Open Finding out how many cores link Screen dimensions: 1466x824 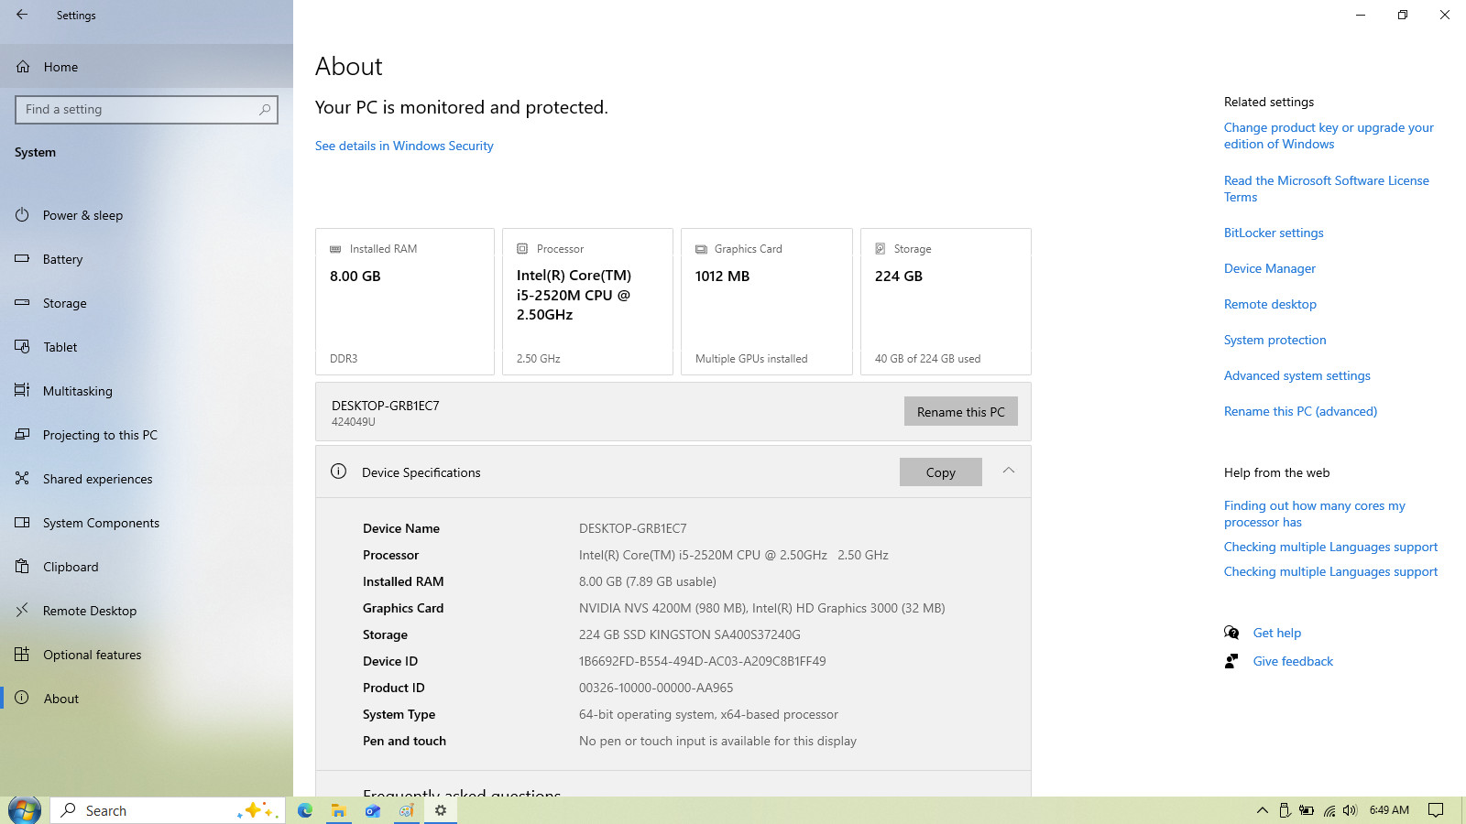click(1314, 514)
